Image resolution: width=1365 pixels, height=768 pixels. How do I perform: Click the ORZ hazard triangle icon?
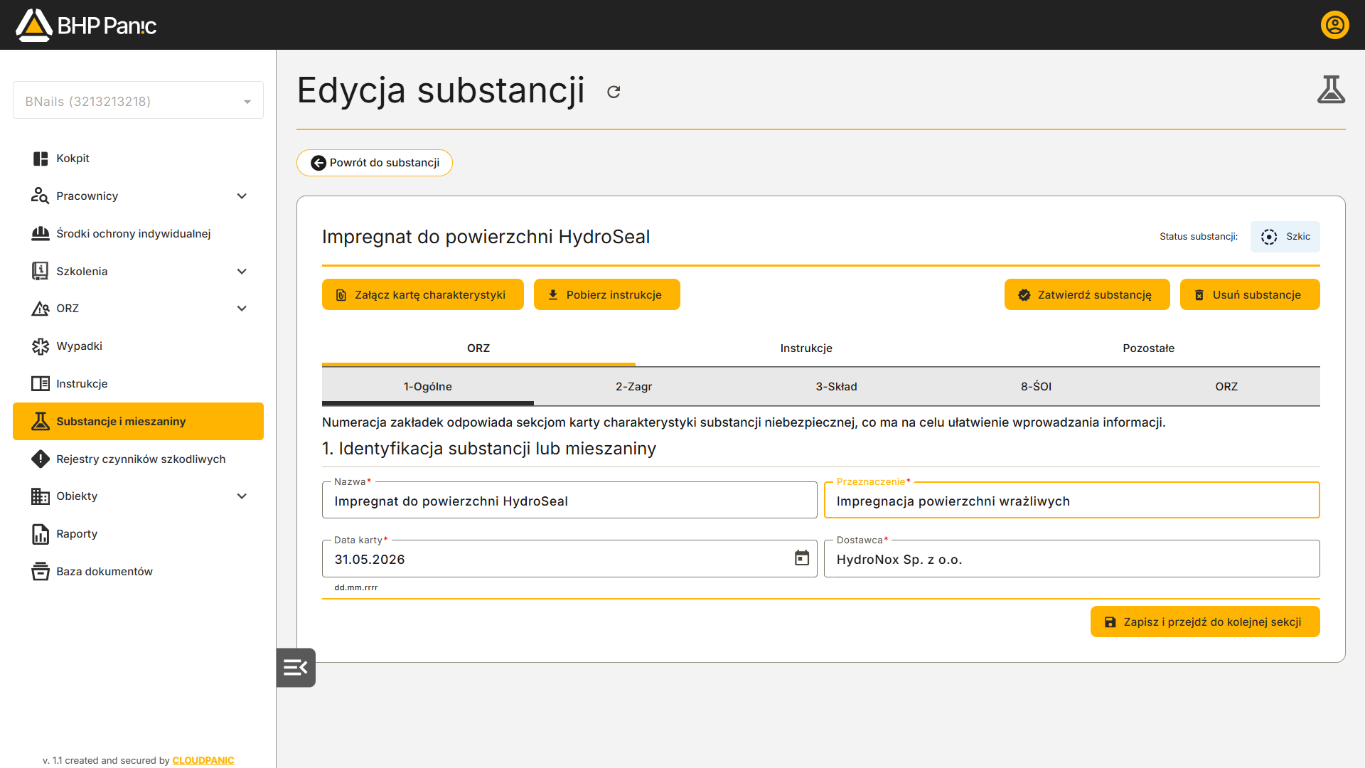point(41,309)
